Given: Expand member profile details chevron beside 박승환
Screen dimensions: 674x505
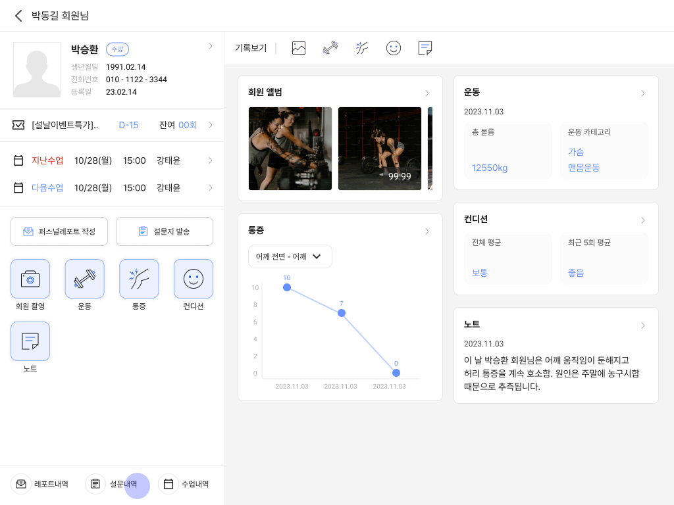Looking at the screenshot, I should [x=210, y=46].
